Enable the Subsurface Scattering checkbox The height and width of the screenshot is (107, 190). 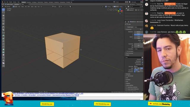127,87
